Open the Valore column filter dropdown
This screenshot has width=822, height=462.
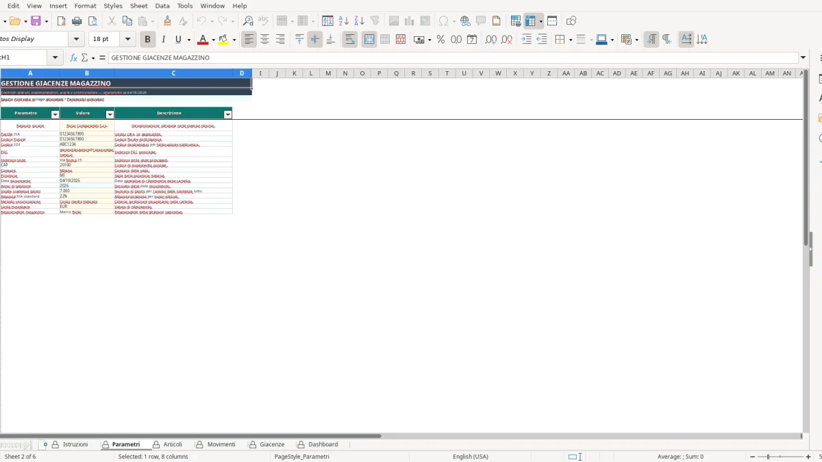[110, 114]
